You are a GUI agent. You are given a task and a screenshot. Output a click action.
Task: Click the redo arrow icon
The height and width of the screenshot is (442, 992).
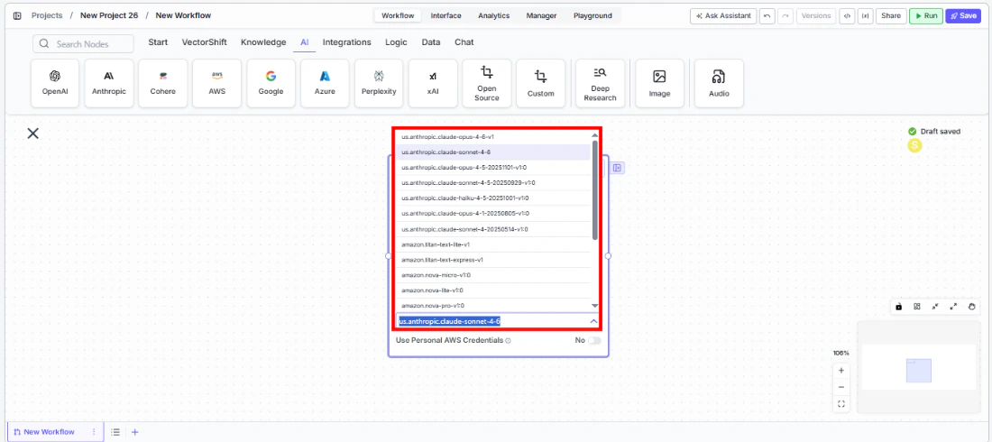click(785, 16)
